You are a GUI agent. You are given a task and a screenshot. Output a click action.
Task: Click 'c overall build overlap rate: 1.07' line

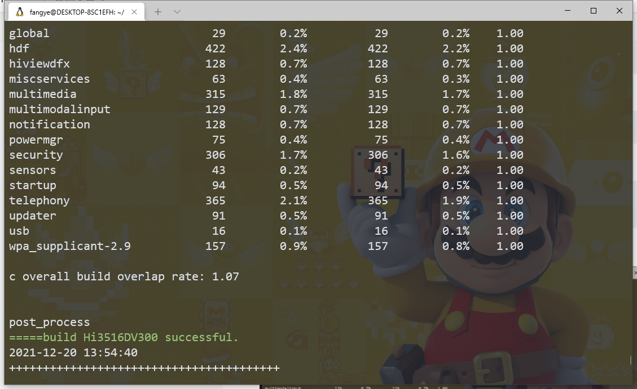[x=124, y=276]
